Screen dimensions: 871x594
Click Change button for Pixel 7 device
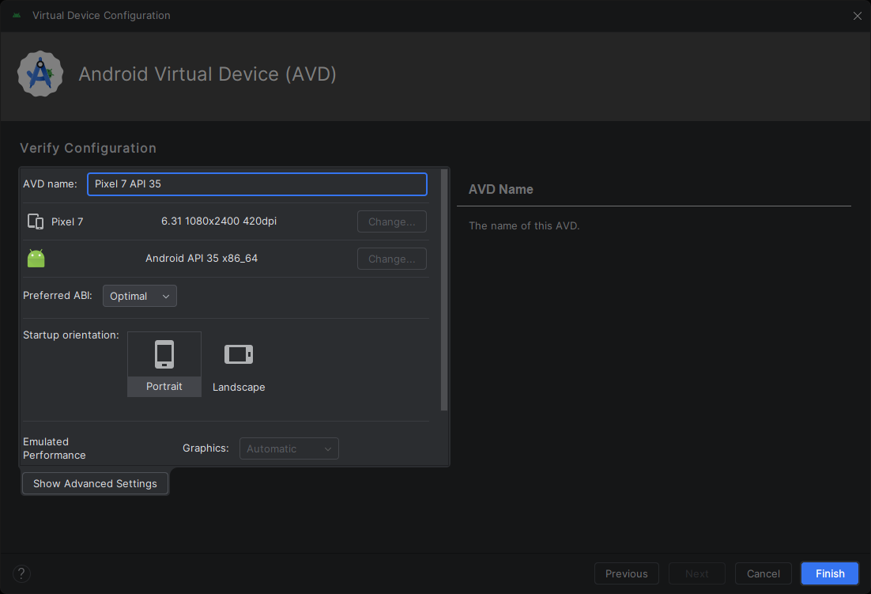[392, 221]
